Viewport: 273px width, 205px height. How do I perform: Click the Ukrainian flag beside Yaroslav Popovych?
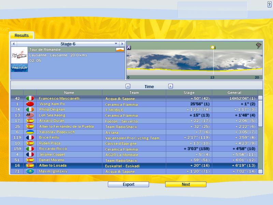tap(30, 132)
